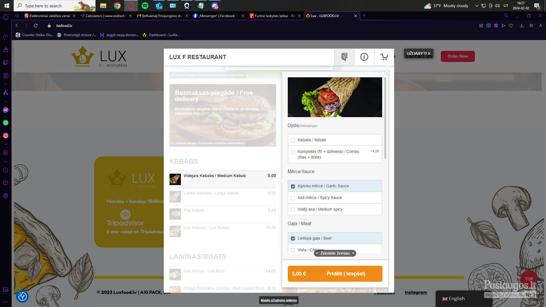Add item with Pridėti į krepšelį
This screenshot has width=546, height=307.
[335, 274]
